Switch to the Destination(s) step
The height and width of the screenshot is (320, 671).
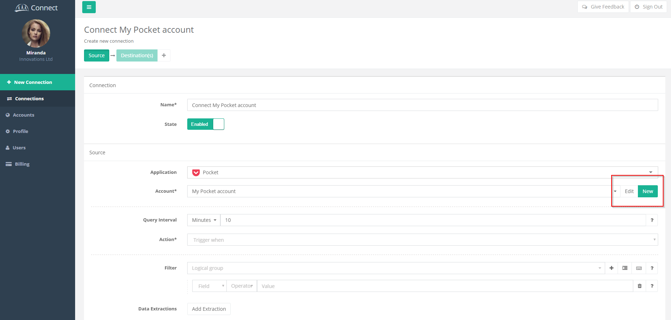(137, 55)
